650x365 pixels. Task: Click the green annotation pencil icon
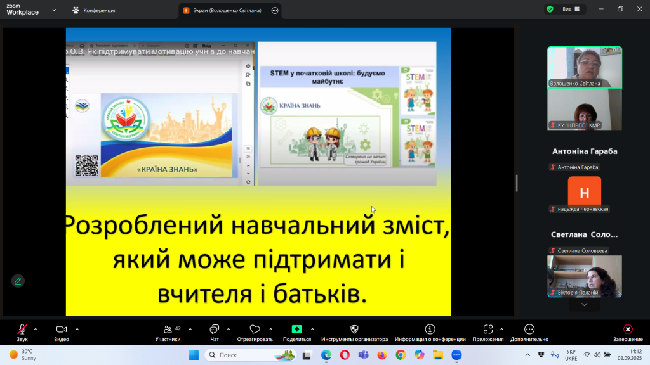(18, 281)
